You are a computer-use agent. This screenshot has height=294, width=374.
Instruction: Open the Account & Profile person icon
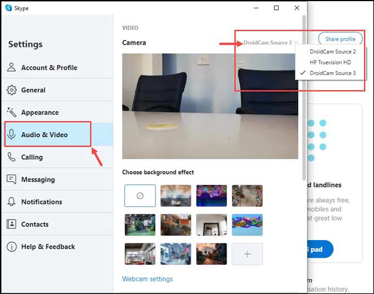point(12,68)
